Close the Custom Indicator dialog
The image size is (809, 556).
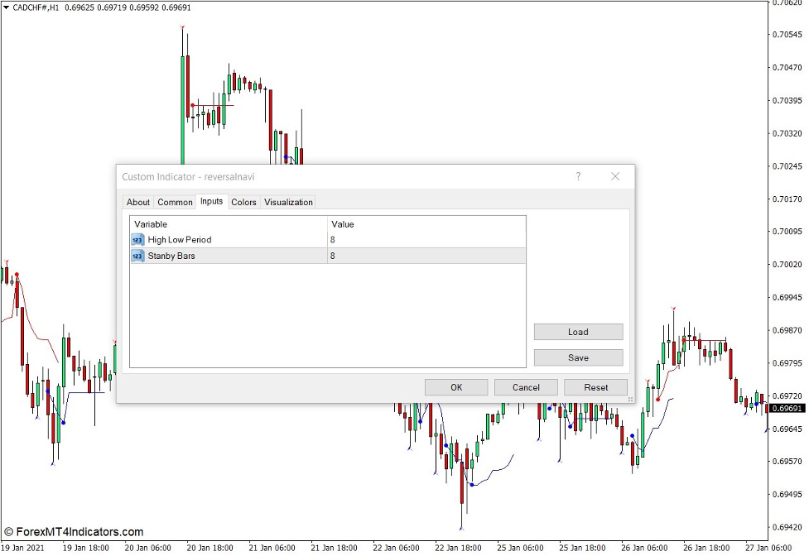pyautogui.click(x=615, y=176)
